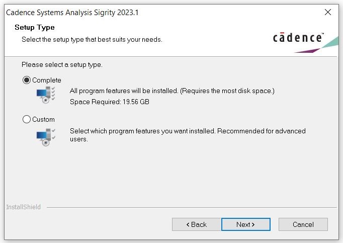
Task: Click the Space Required 19.56 GB text
Action: click(x=110, y=102)
